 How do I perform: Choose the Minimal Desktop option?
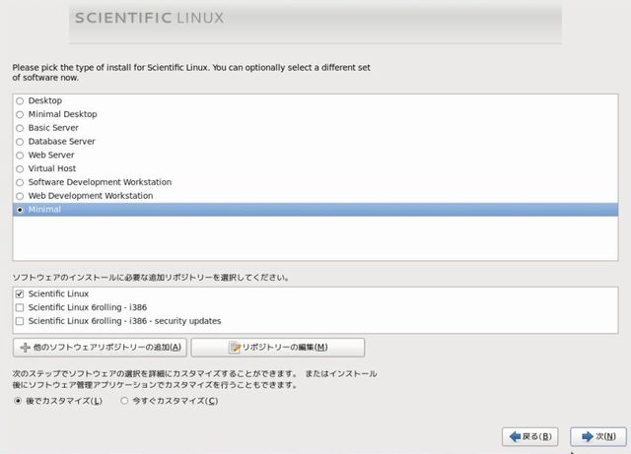tap(21, 114)
